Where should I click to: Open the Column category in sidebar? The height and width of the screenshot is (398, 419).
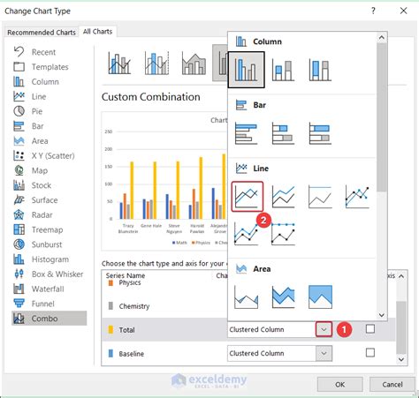pos(50,81)
